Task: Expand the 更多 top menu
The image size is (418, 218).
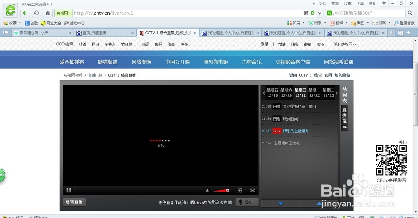Action: click(186, 44)
